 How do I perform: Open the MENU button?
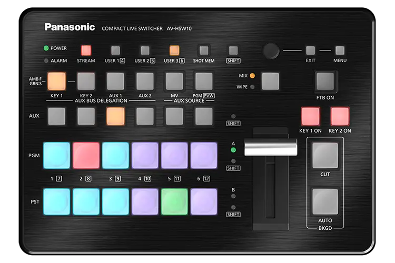340,50
